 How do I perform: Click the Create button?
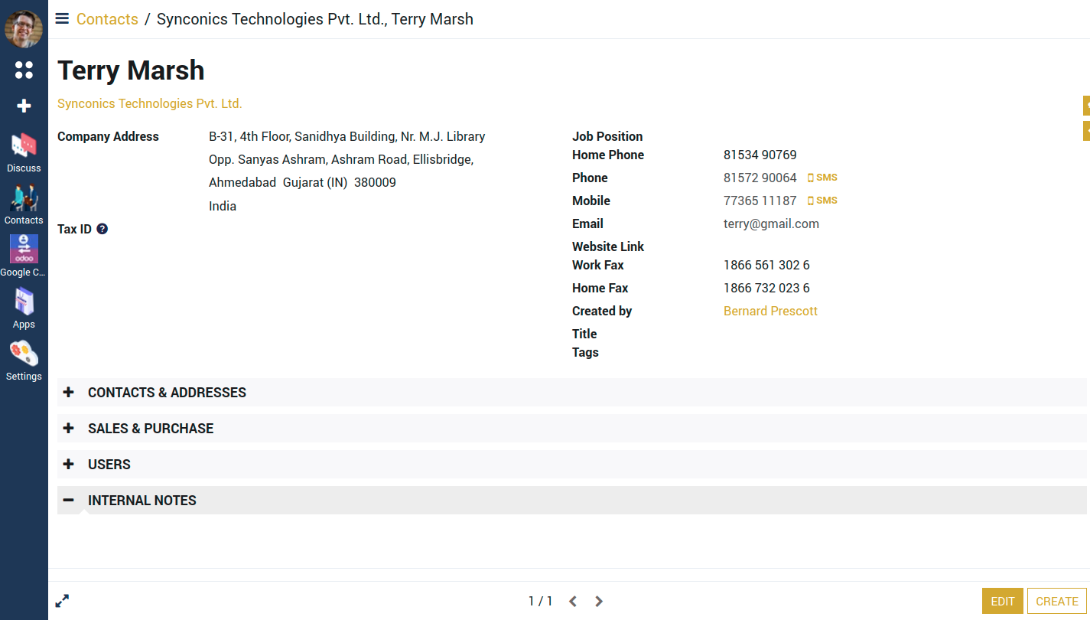[x=1056, y=601]
